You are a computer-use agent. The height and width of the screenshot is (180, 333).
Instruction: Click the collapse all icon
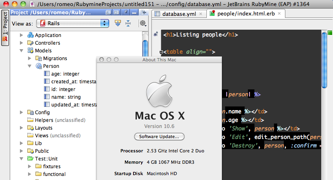pyautogui.click(x=128, y=23)
